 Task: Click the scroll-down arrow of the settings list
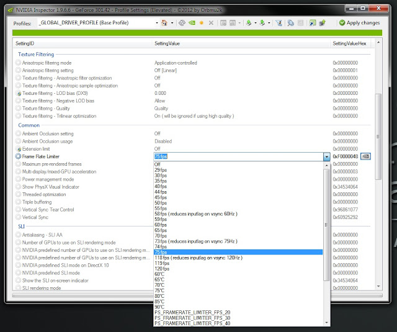378,287
